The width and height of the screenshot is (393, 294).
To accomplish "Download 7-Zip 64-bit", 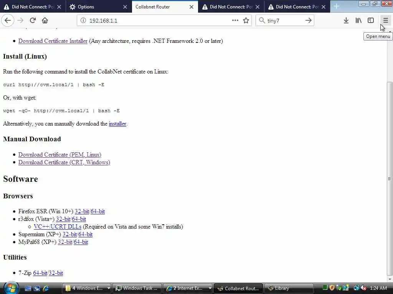I will (40, 273).
